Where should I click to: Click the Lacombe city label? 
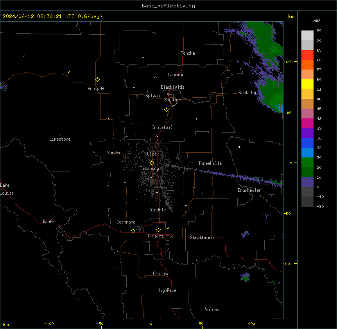pos(176,75)
